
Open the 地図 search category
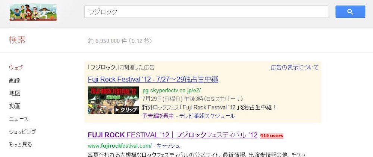pos(15,93)
